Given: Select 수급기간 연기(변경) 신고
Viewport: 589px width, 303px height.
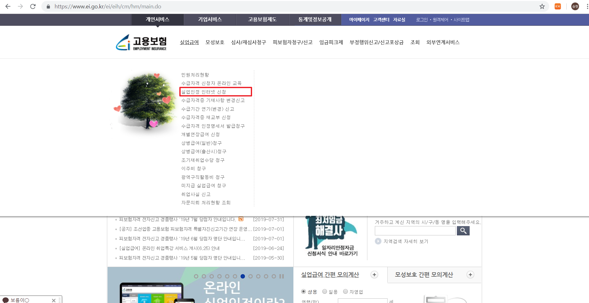Looking at the screenshot, I should pos(208,109).
